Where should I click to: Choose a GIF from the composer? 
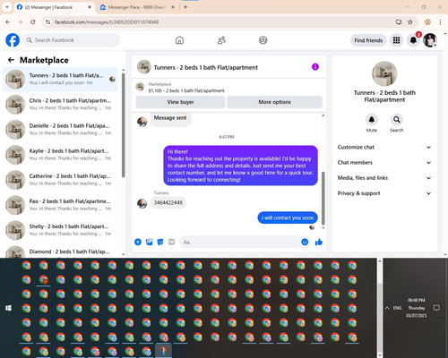point(171,242)
